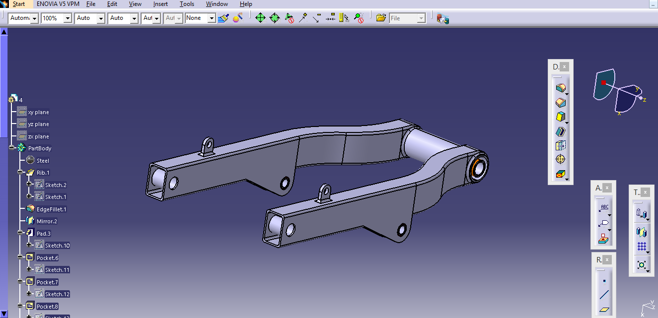Image resolution: width=658 pixels, height=318 pixels.
Task: Close the Dress-Up Features floating toolbar
Action: coord(564,66)
